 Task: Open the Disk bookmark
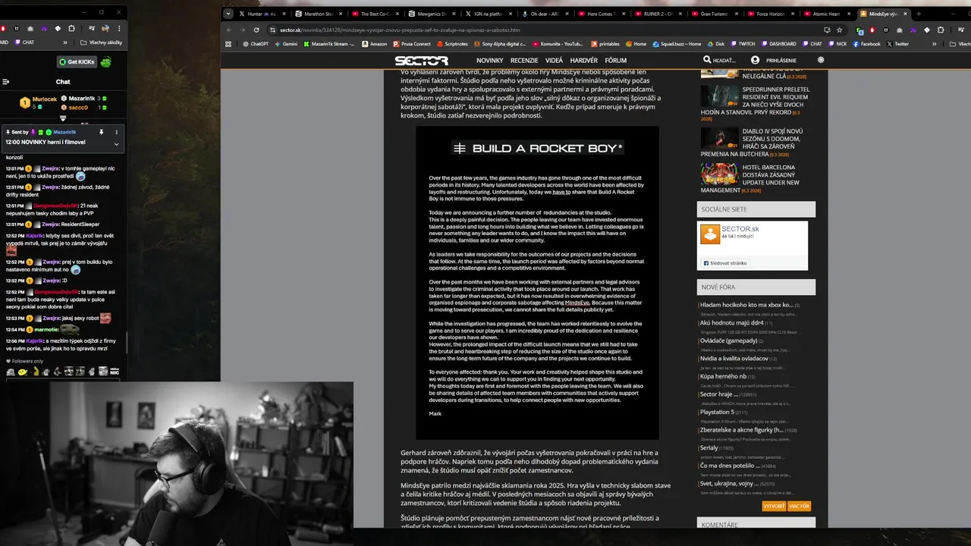pyautogui.click(x=715, y=44)
